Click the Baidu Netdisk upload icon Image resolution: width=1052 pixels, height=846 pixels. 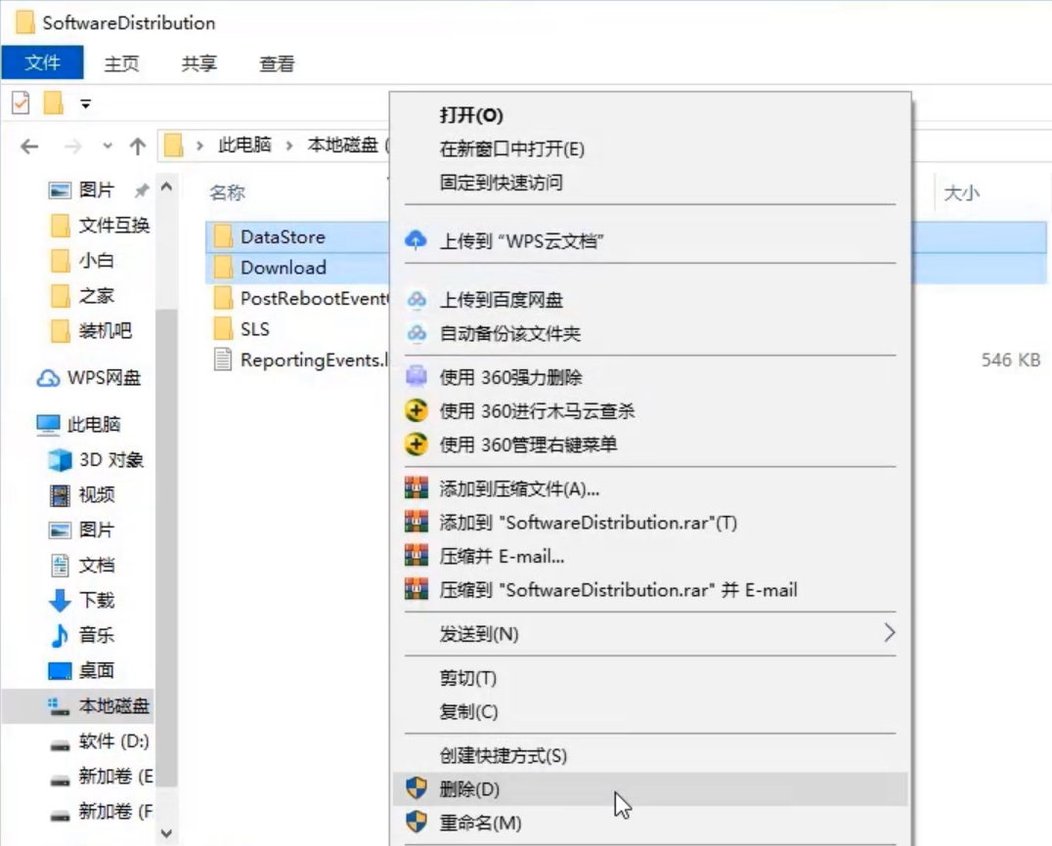point(416,300)
